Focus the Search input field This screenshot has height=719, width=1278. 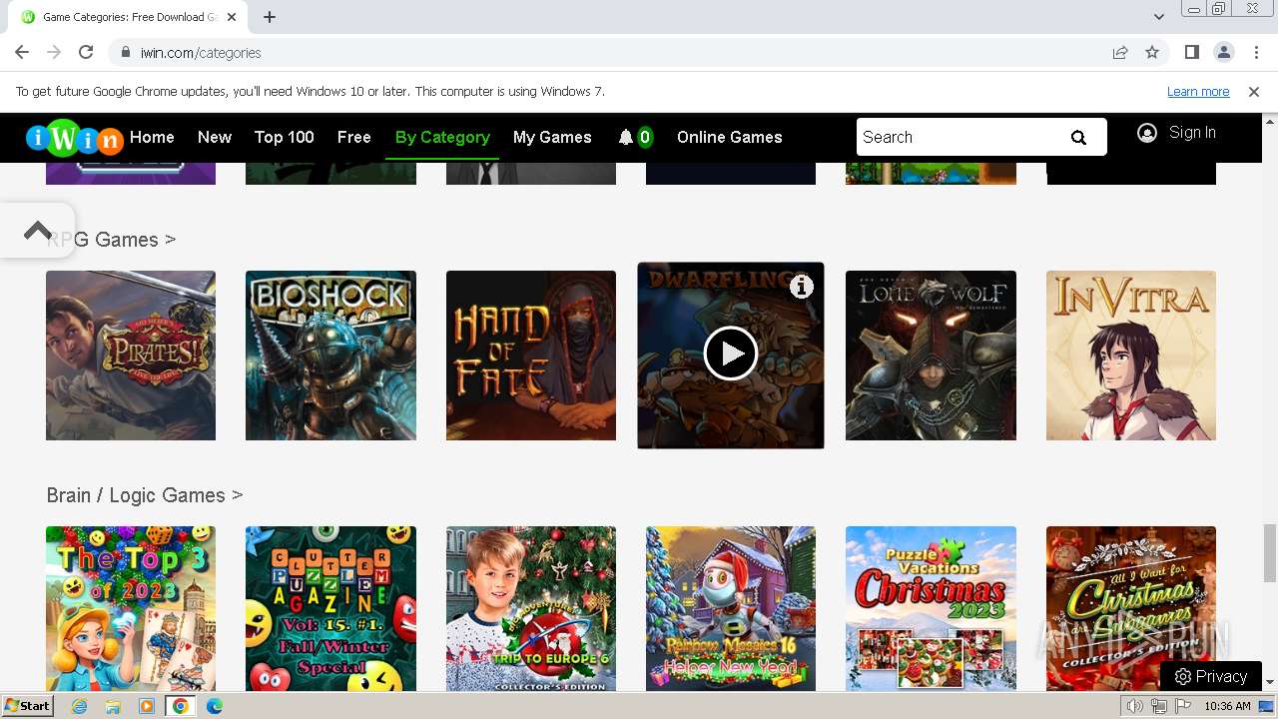coord(960,138)
